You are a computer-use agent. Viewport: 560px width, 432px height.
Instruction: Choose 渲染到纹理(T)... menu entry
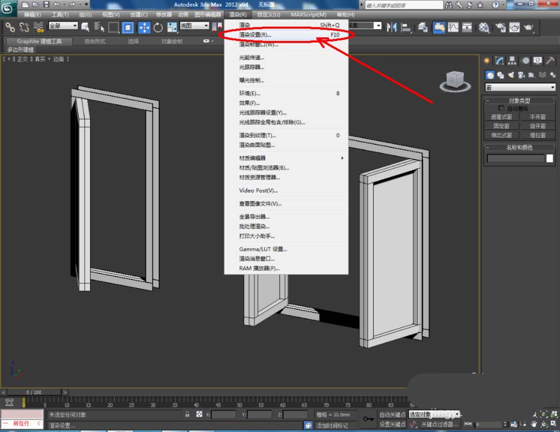pos(286,135)
